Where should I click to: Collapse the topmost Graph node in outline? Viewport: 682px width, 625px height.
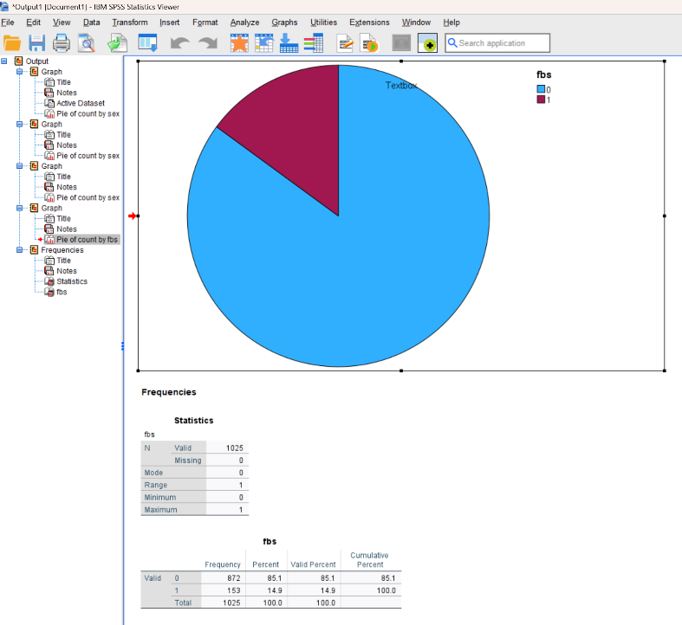point(20,72)
